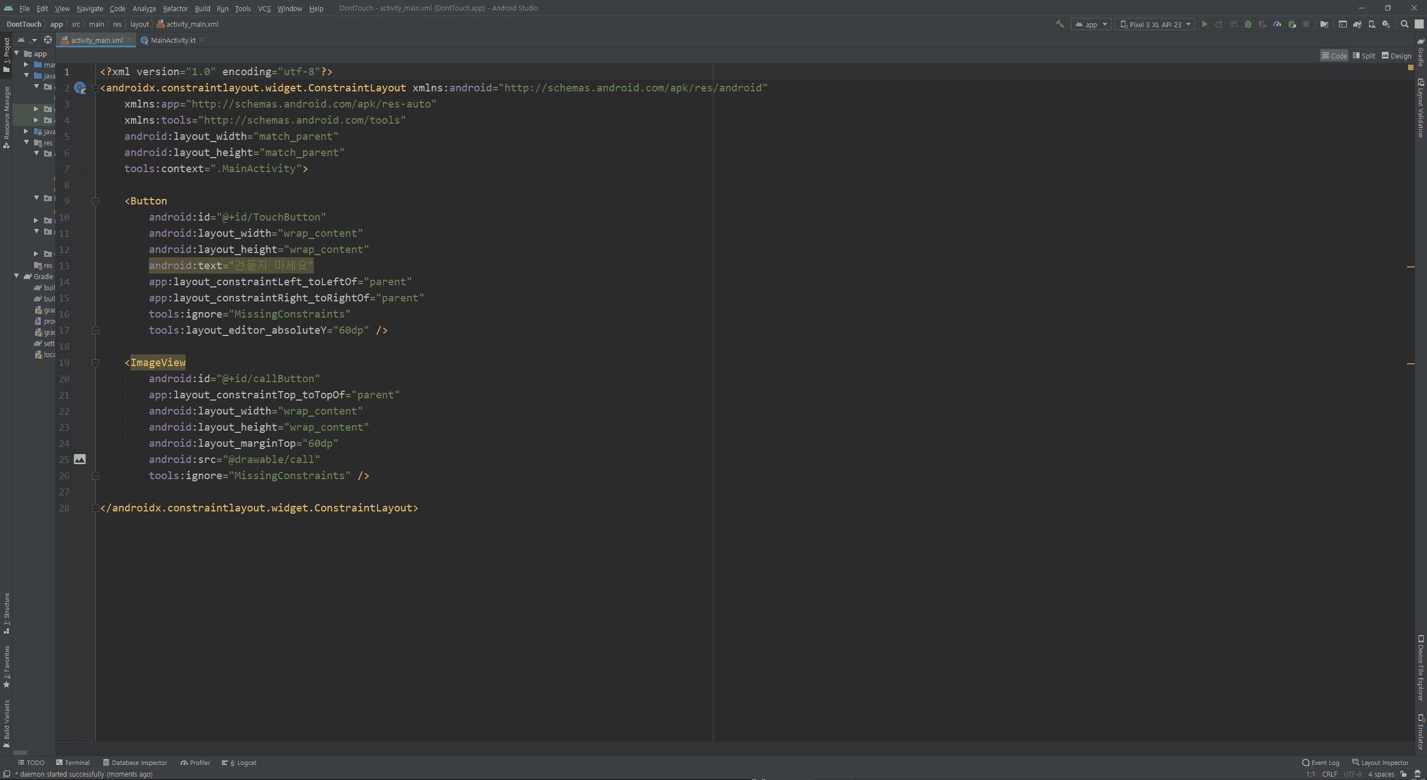Screen dimensions: 1427x780
Task: Click the green Run app button
Action: click(1205, 25)
